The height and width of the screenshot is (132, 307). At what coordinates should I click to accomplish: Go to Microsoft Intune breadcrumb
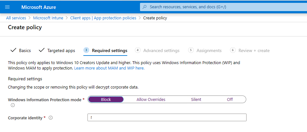pos(48,18)
